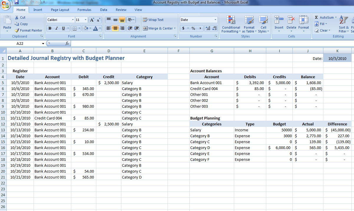Open the font size dropdown
This screenshot has height=211, width=354.
pyautogui.click(x=86, y=20)
